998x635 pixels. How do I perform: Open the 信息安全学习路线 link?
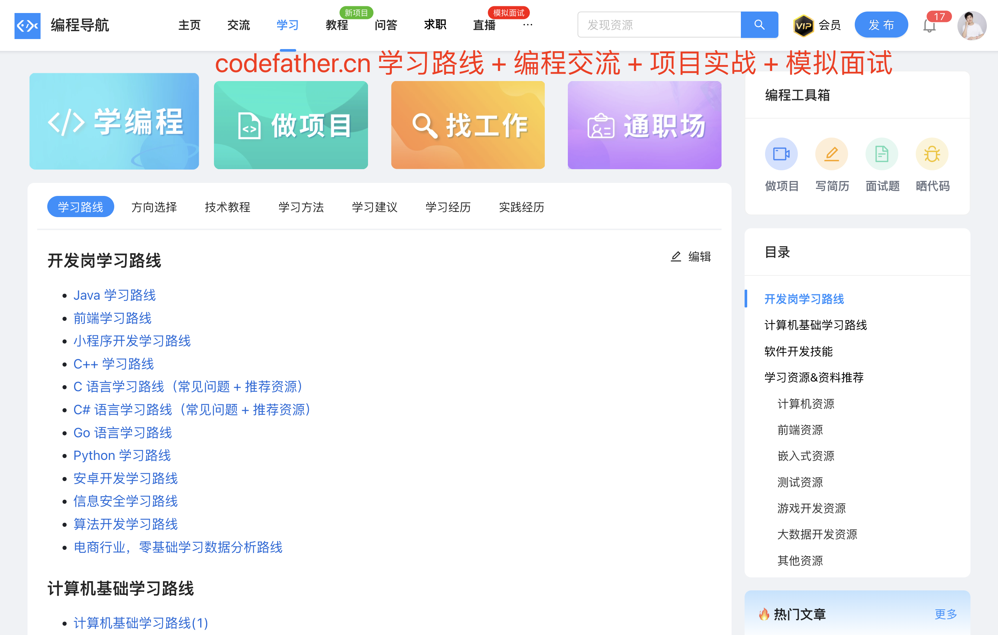125,501
